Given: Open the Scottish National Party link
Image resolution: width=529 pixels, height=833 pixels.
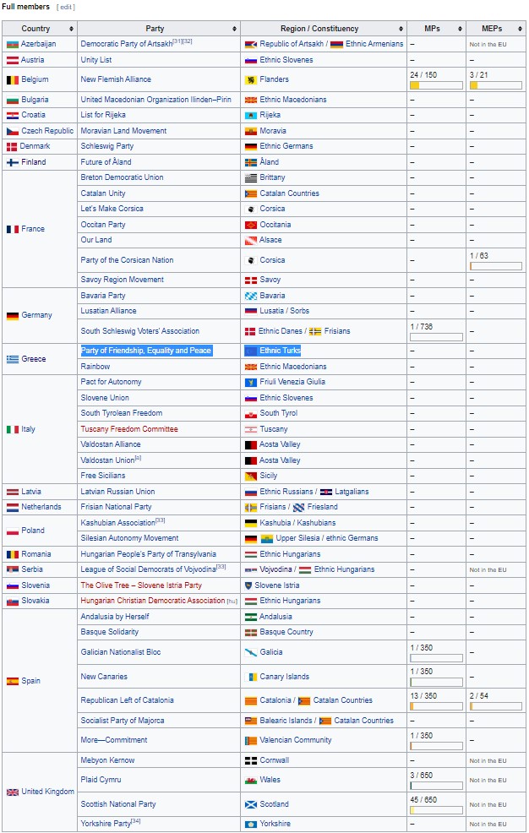Looking at the screenshot, I should 118,804.
